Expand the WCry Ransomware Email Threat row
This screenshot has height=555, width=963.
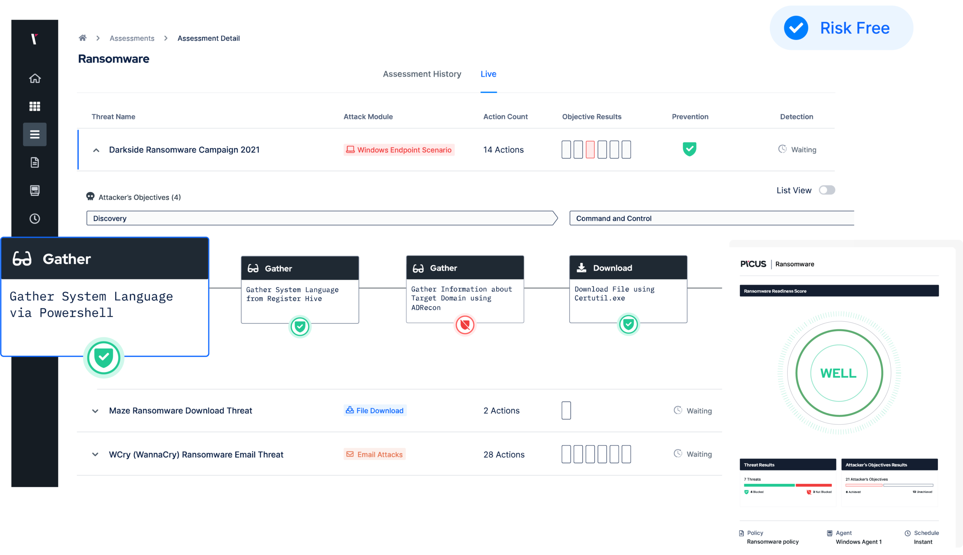pos(95,454)
